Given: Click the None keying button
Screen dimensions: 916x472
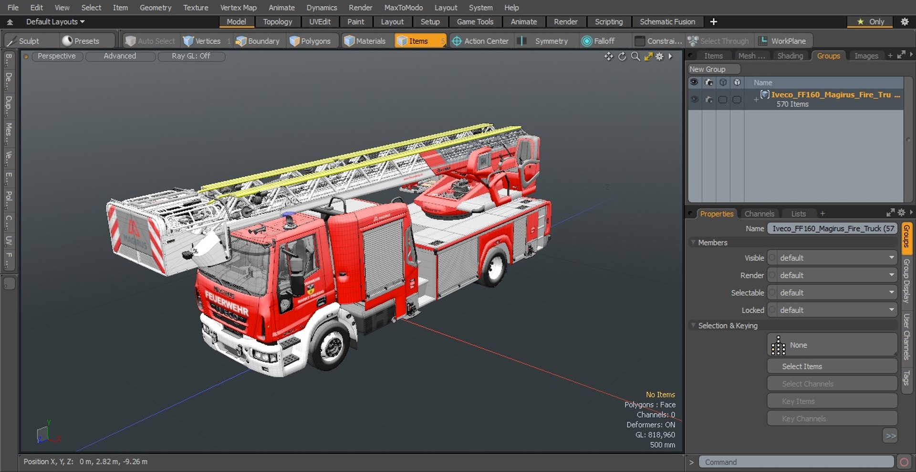Looking at the screenshot, I should (x=832, y=345).
